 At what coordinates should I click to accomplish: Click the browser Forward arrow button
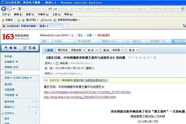coord(10,9)
